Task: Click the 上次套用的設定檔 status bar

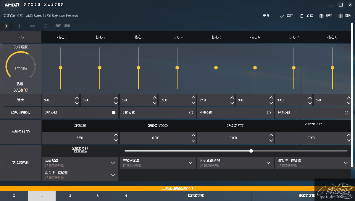Action: tap(177, 188)
